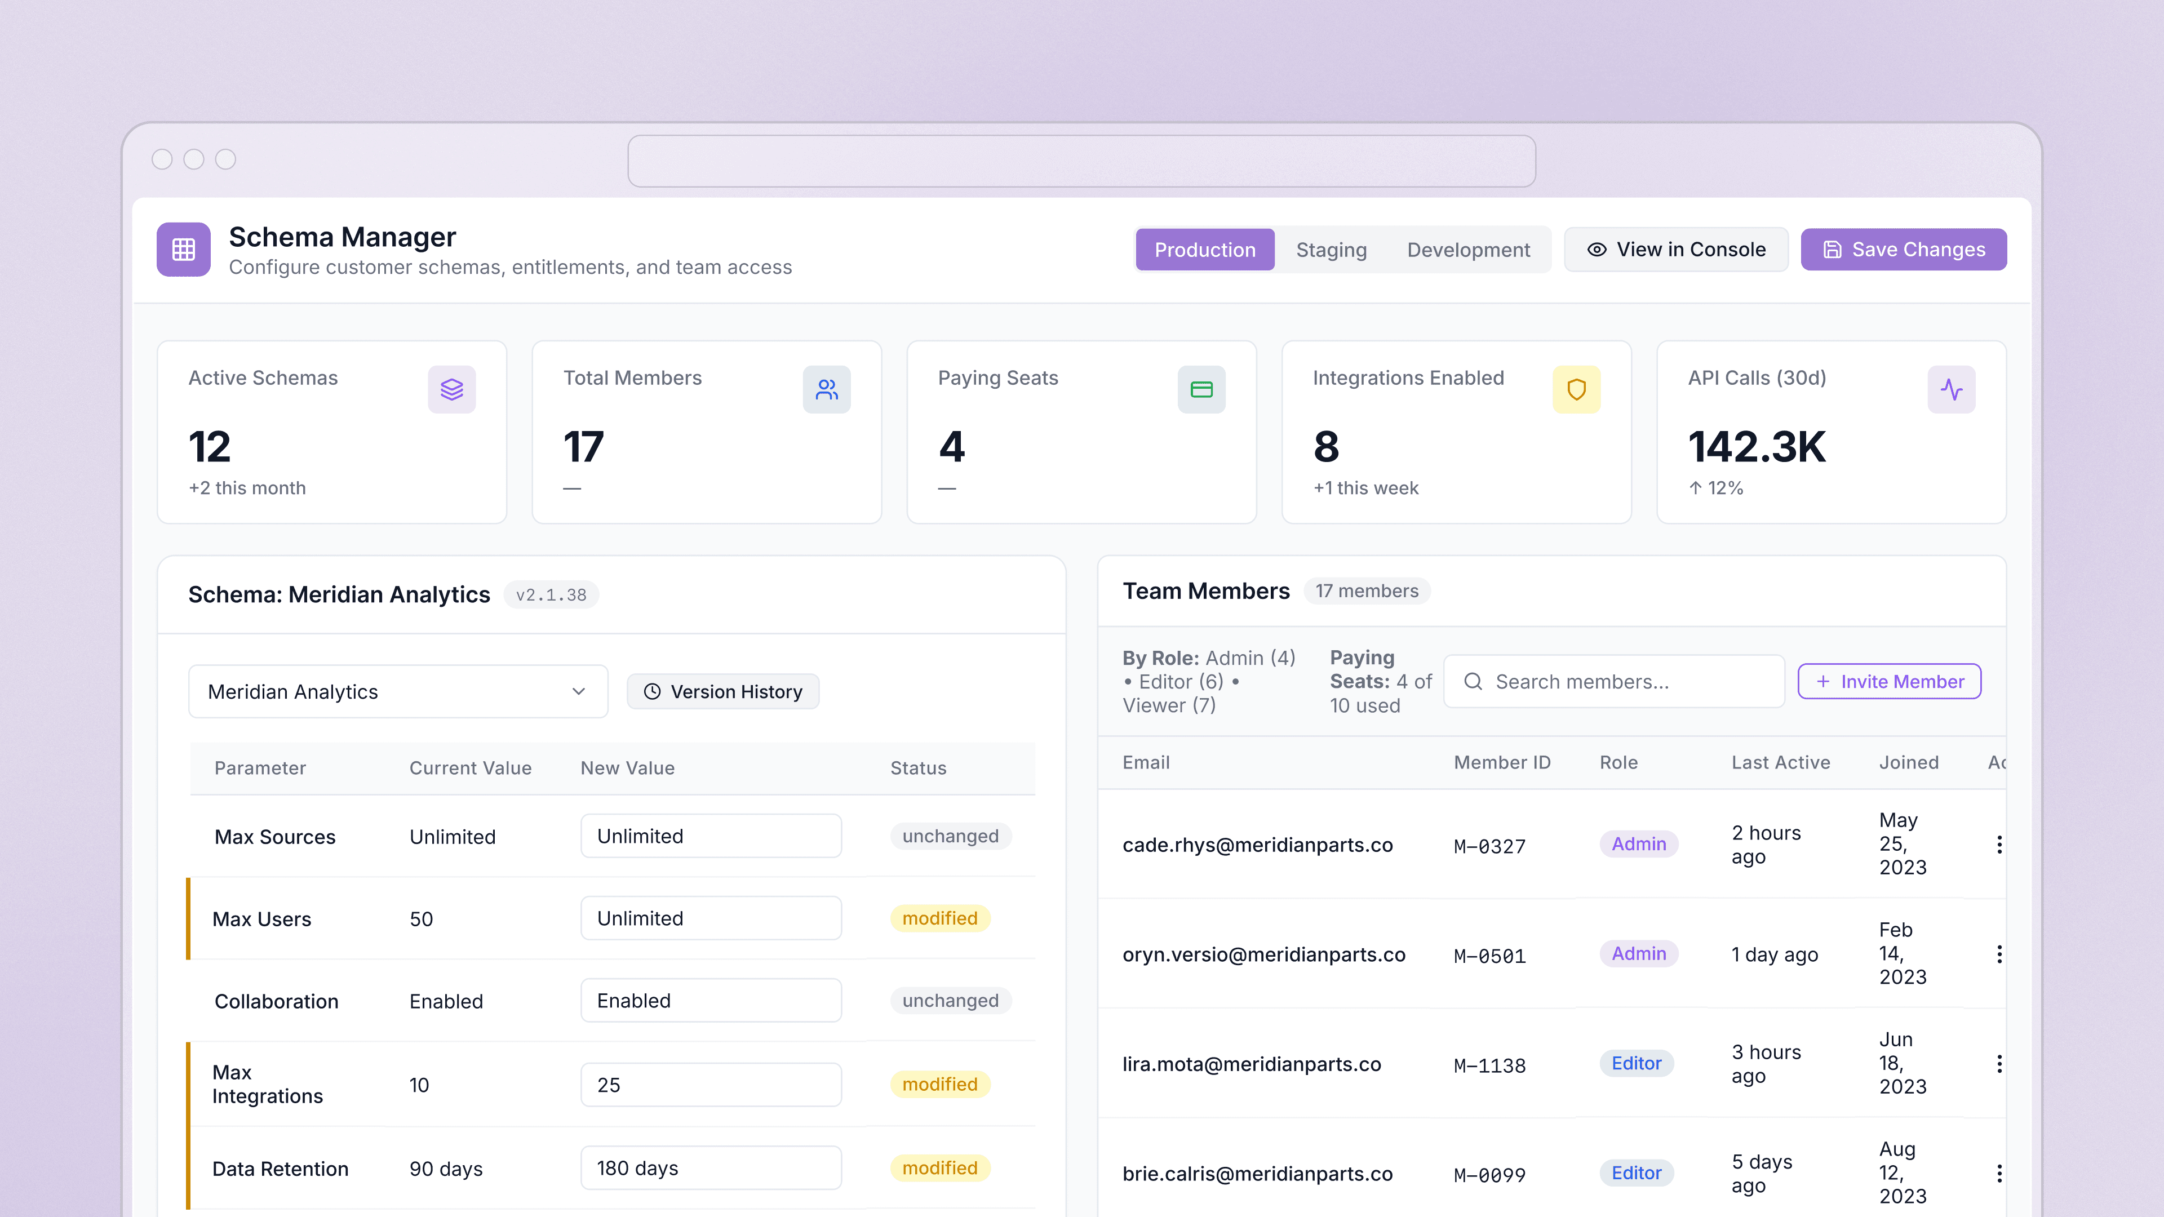The image size is (2164, 1217).
Task: Open actions menu for brie.calris@meridianparts.co
Action: [x=1999, y=1173]
